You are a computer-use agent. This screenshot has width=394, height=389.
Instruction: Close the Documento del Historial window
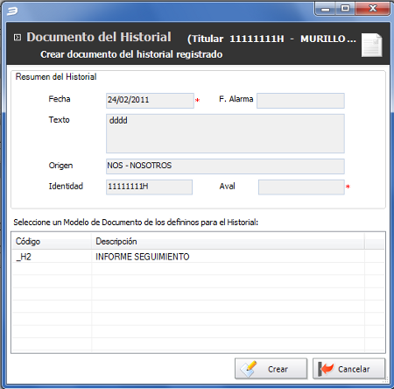372,9
